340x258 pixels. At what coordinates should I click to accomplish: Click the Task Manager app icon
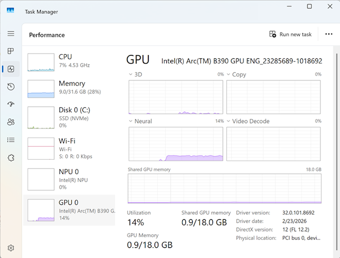[x=11, y=11]
